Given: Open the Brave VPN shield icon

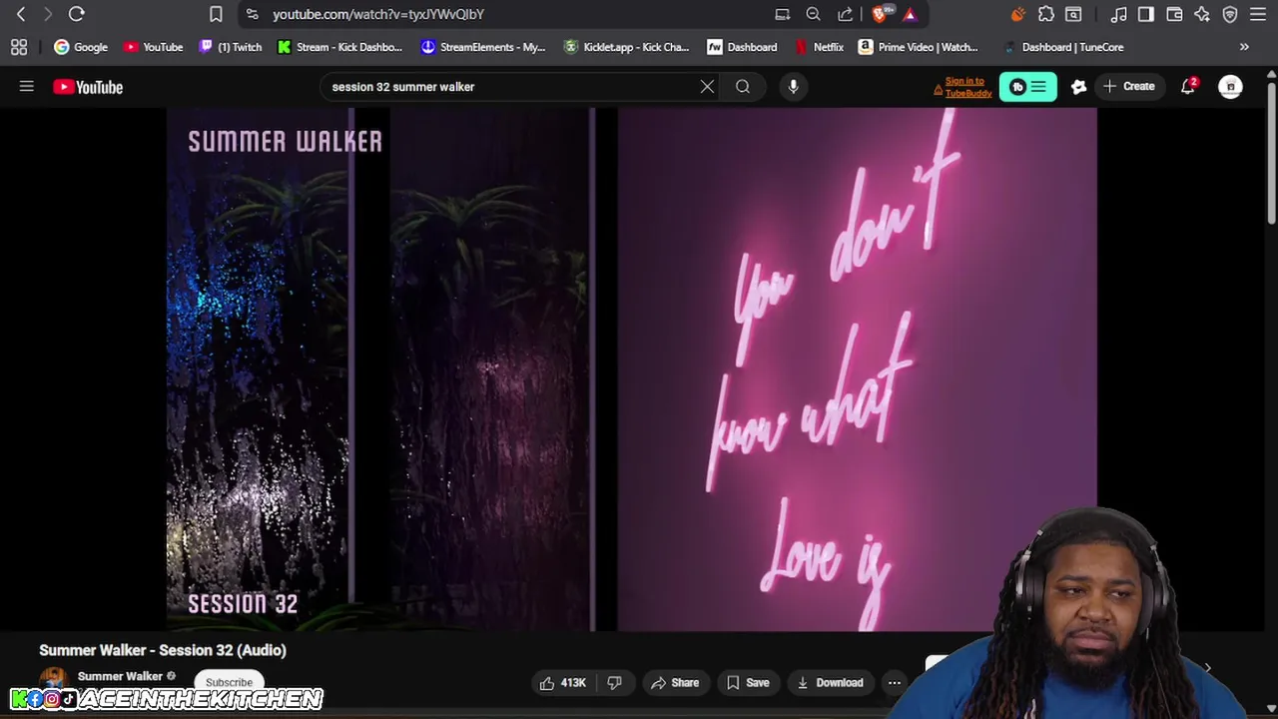Looking at the screenshot, I should (x=1230, y=14).
